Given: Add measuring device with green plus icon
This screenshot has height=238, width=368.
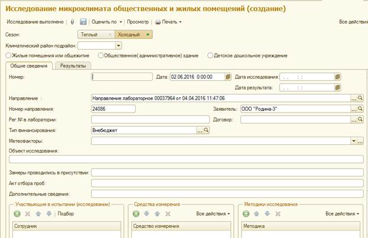Looking at the screenshot, I should (136, 214).
